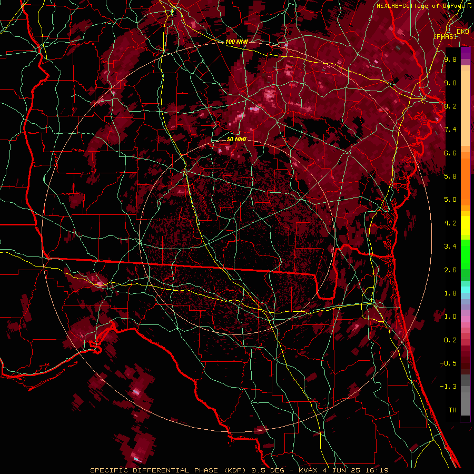Click the [PHAS] units label

click(446, 36)
